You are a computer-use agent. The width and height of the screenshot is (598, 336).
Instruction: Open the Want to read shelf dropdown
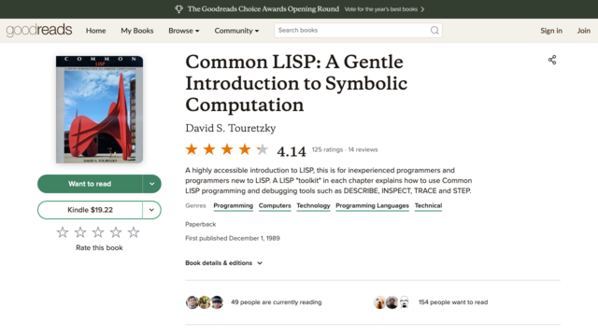click(151, 184)
